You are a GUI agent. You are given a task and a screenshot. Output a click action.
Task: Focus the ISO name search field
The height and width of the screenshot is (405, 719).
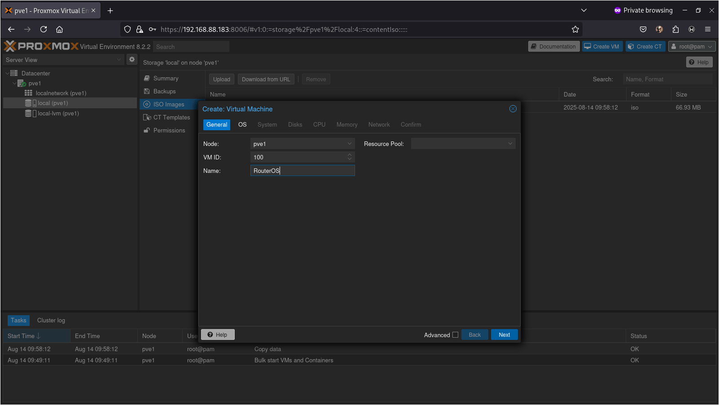pos(667,79)
